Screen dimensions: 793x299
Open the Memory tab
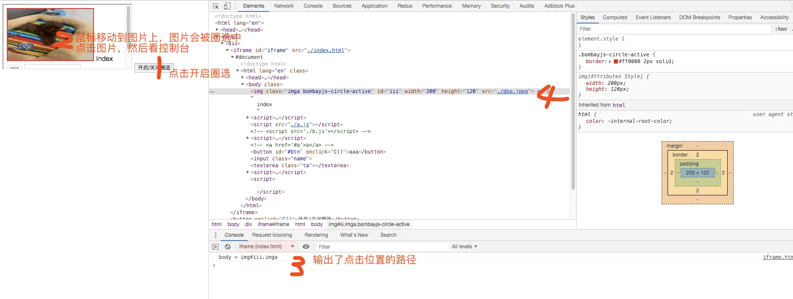click(x=471, y=6)
